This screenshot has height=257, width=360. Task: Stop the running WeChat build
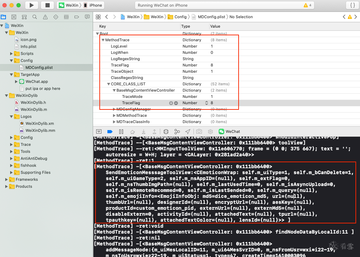(48, 5)
